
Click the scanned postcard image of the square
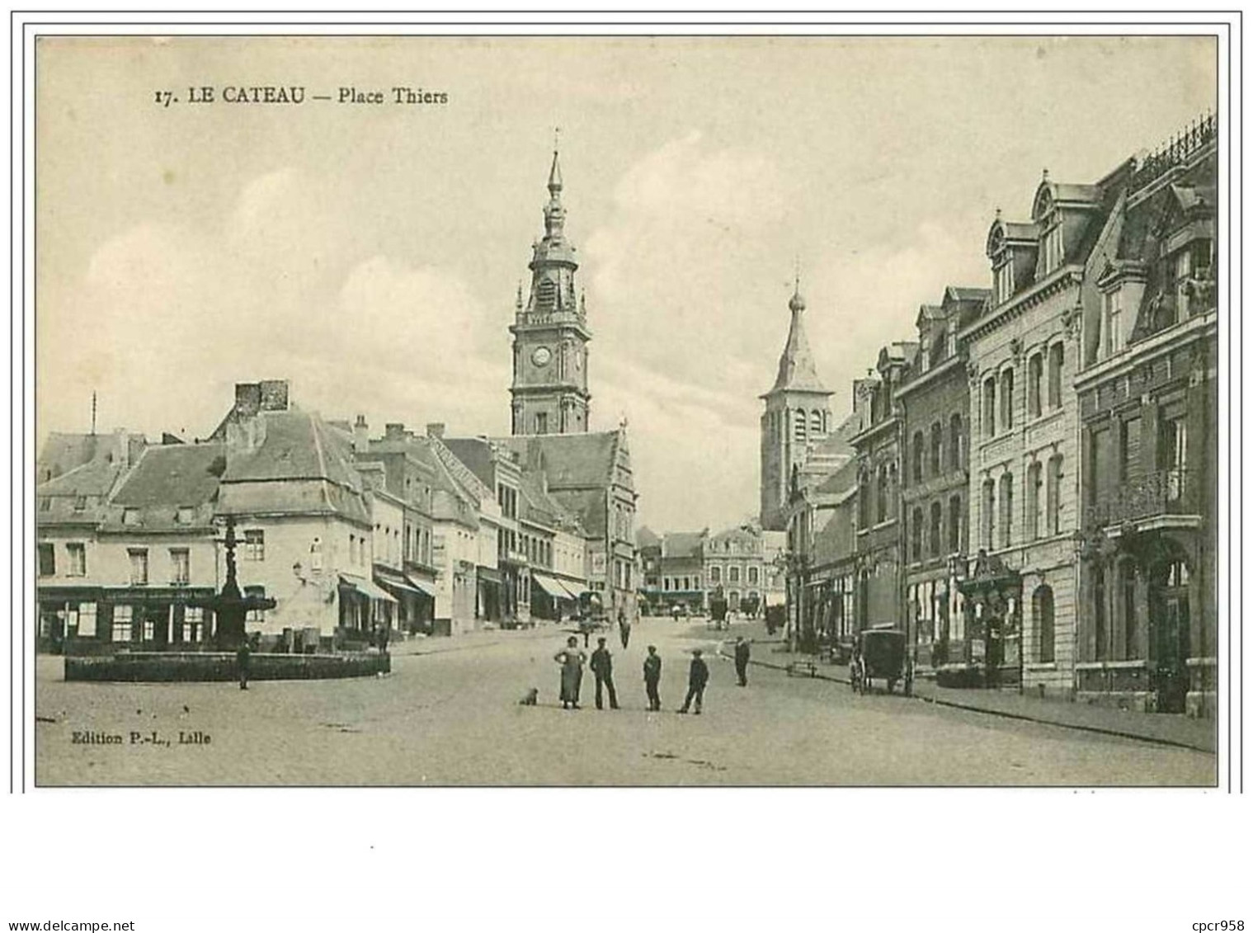(626, 412)
